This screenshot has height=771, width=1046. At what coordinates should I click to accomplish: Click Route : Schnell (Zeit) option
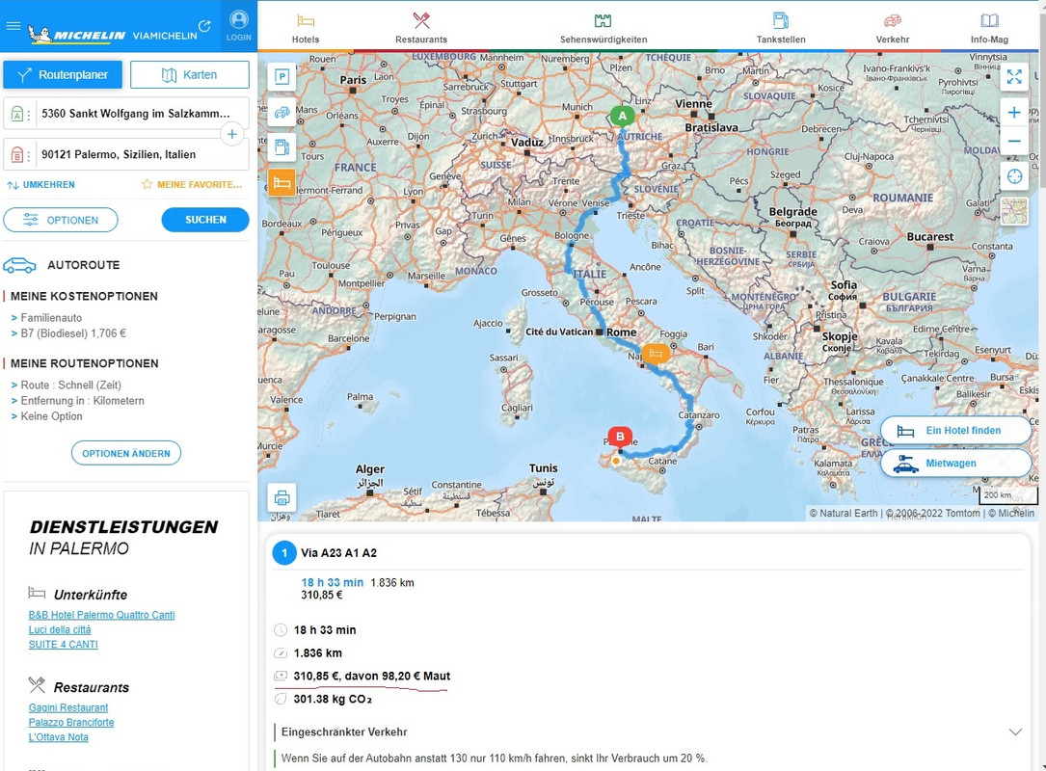click(x=70, y=385)
